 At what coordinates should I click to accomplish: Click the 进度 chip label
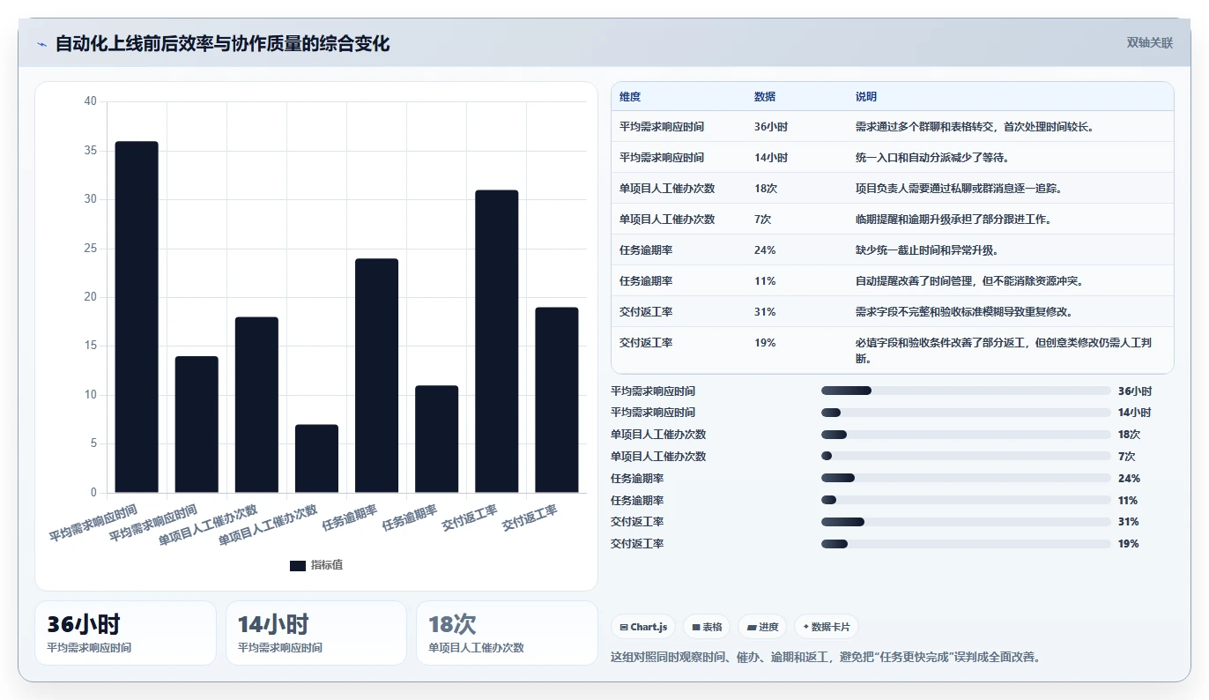(x=768, y=627)
